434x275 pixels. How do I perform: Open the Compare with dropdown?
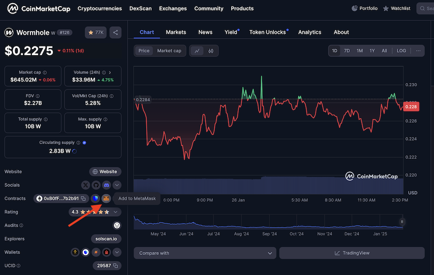[x=204, y=253]
